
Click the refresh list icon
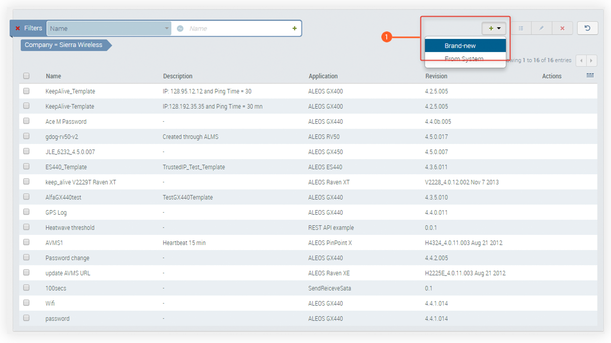(587, 28)
